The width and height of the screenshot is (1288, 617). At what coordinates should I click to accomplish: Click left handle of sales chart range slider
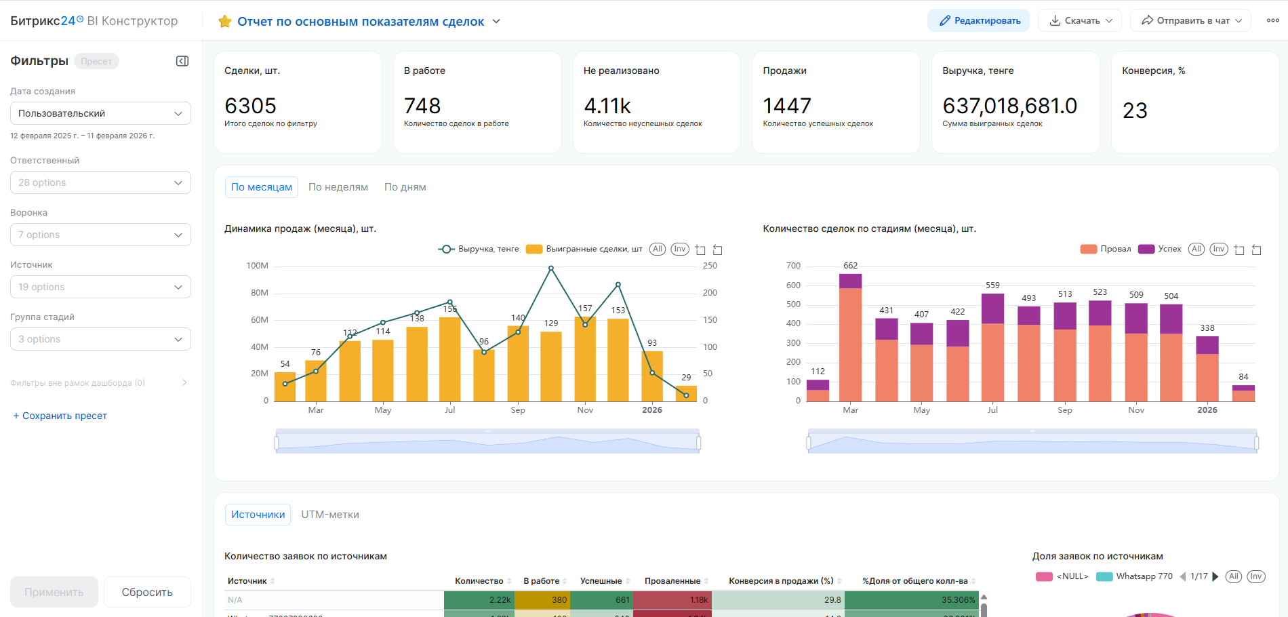(277, 443)
